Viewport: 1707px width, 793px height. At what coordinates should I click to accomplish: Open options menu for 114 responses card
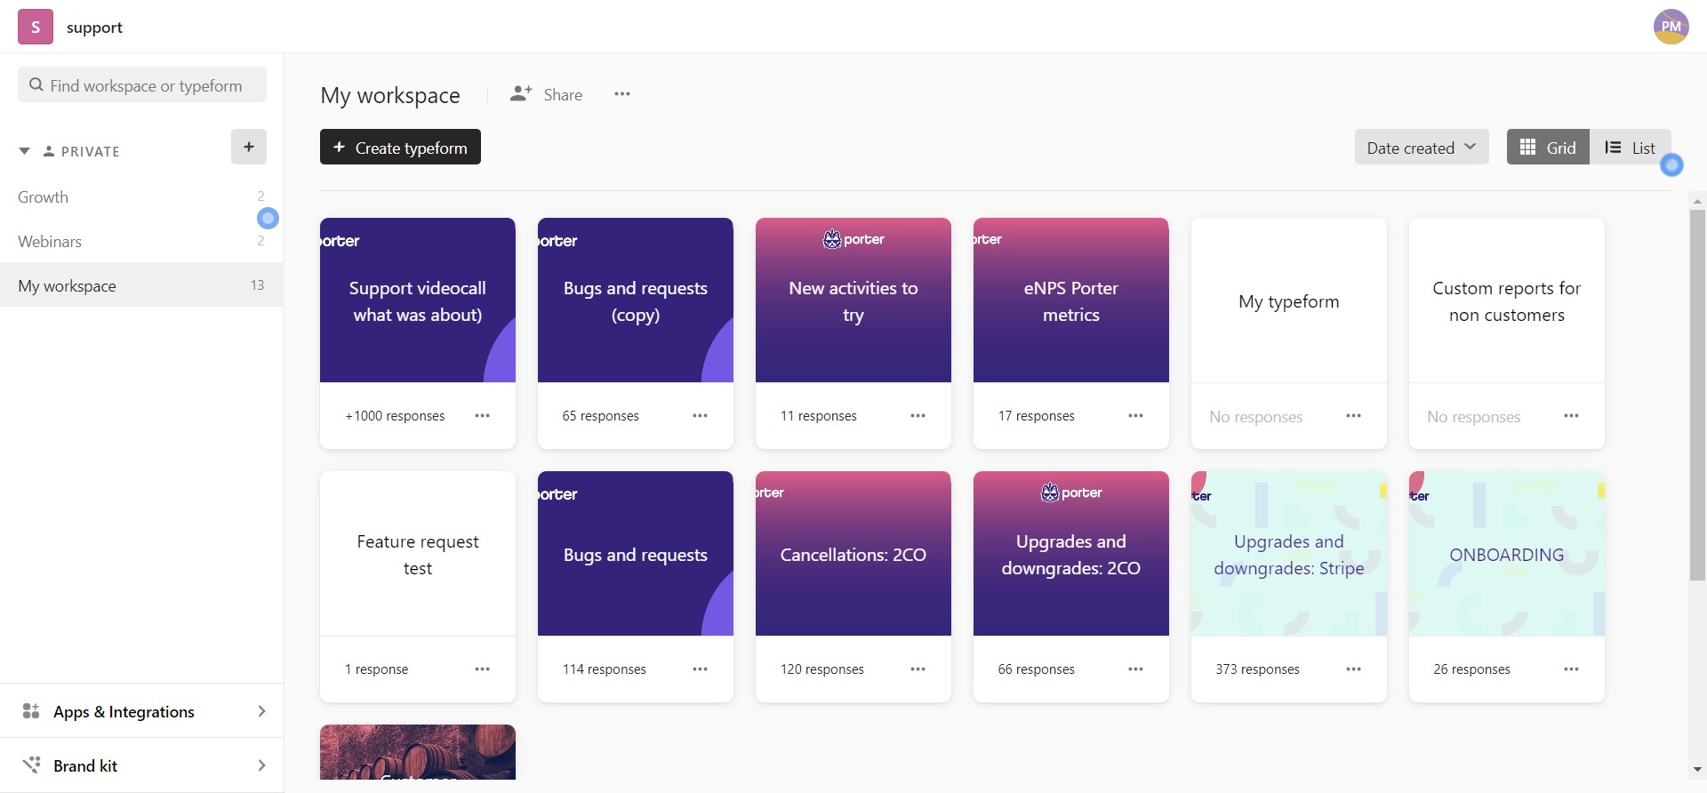point(700,669)
